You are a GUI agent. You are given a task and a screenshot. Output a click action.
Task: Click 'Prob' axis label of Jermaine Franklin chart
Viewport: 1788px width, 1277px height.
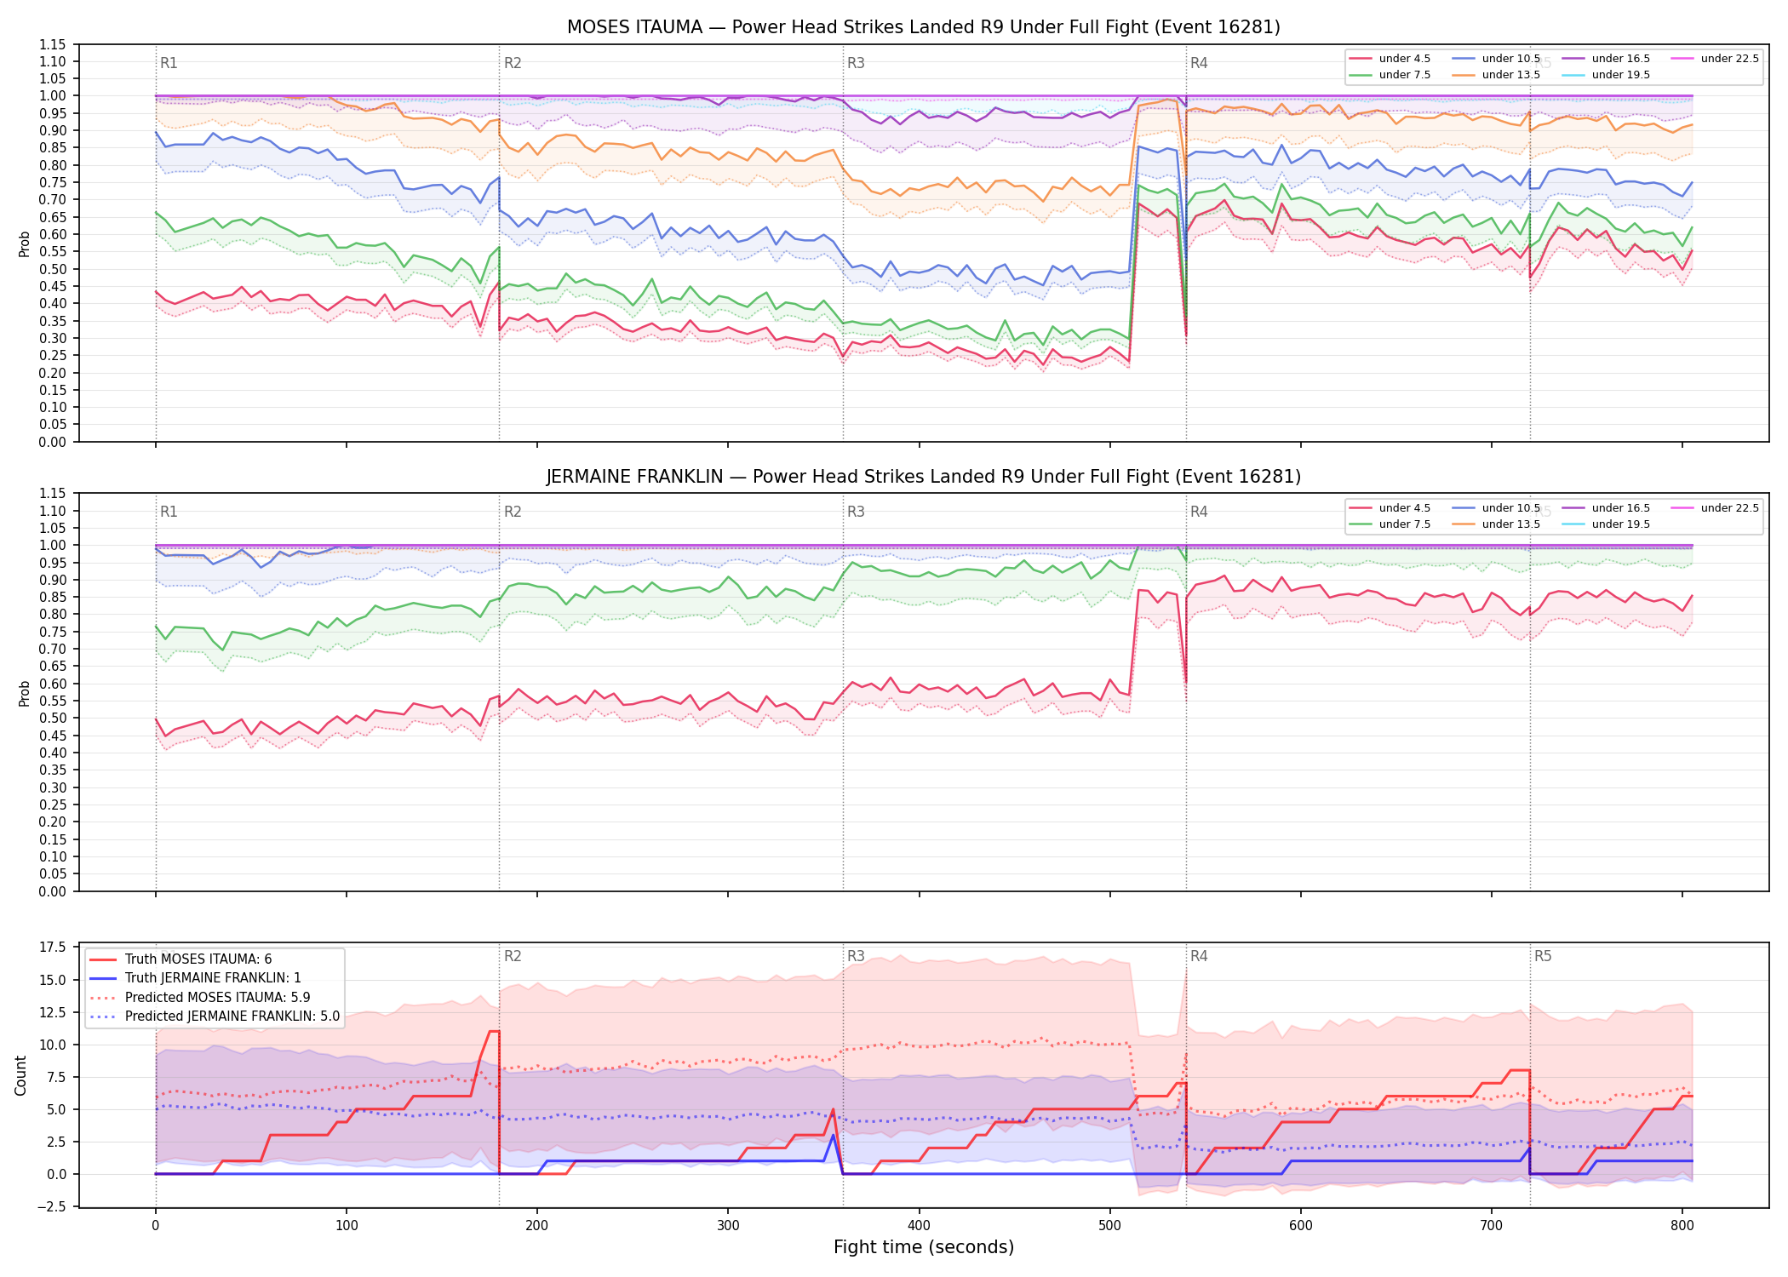pyautogui.click(x=24, y=693)
